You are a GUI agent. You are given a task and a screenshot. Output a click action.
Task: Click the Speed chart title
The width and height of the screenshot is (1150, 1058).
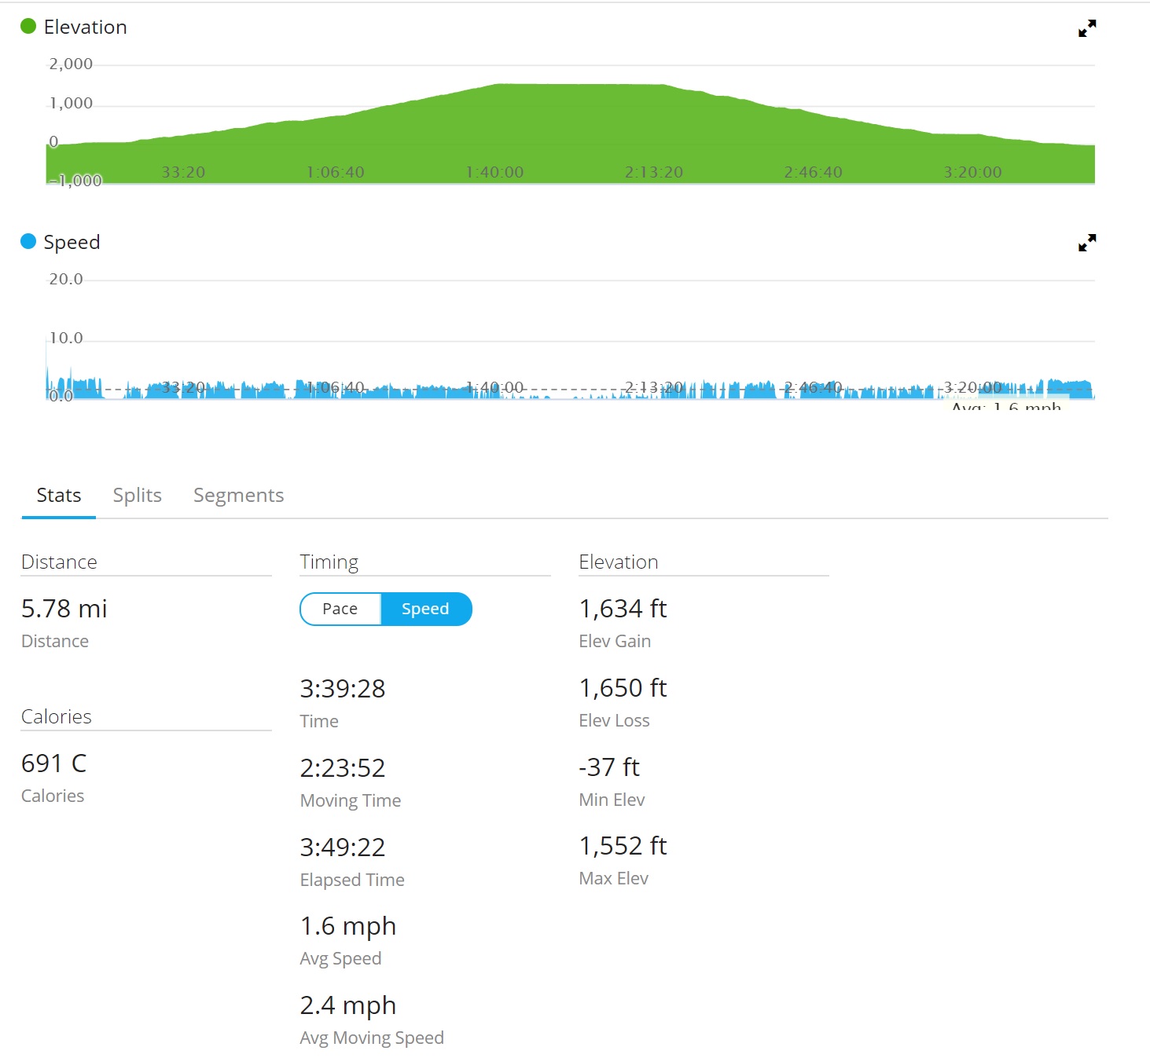[72, 242]
